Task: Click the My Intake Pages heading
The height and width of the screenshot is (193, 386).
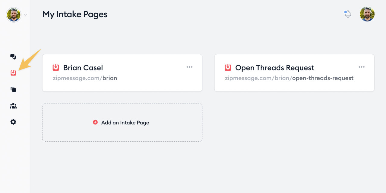Action: point(74,14)
